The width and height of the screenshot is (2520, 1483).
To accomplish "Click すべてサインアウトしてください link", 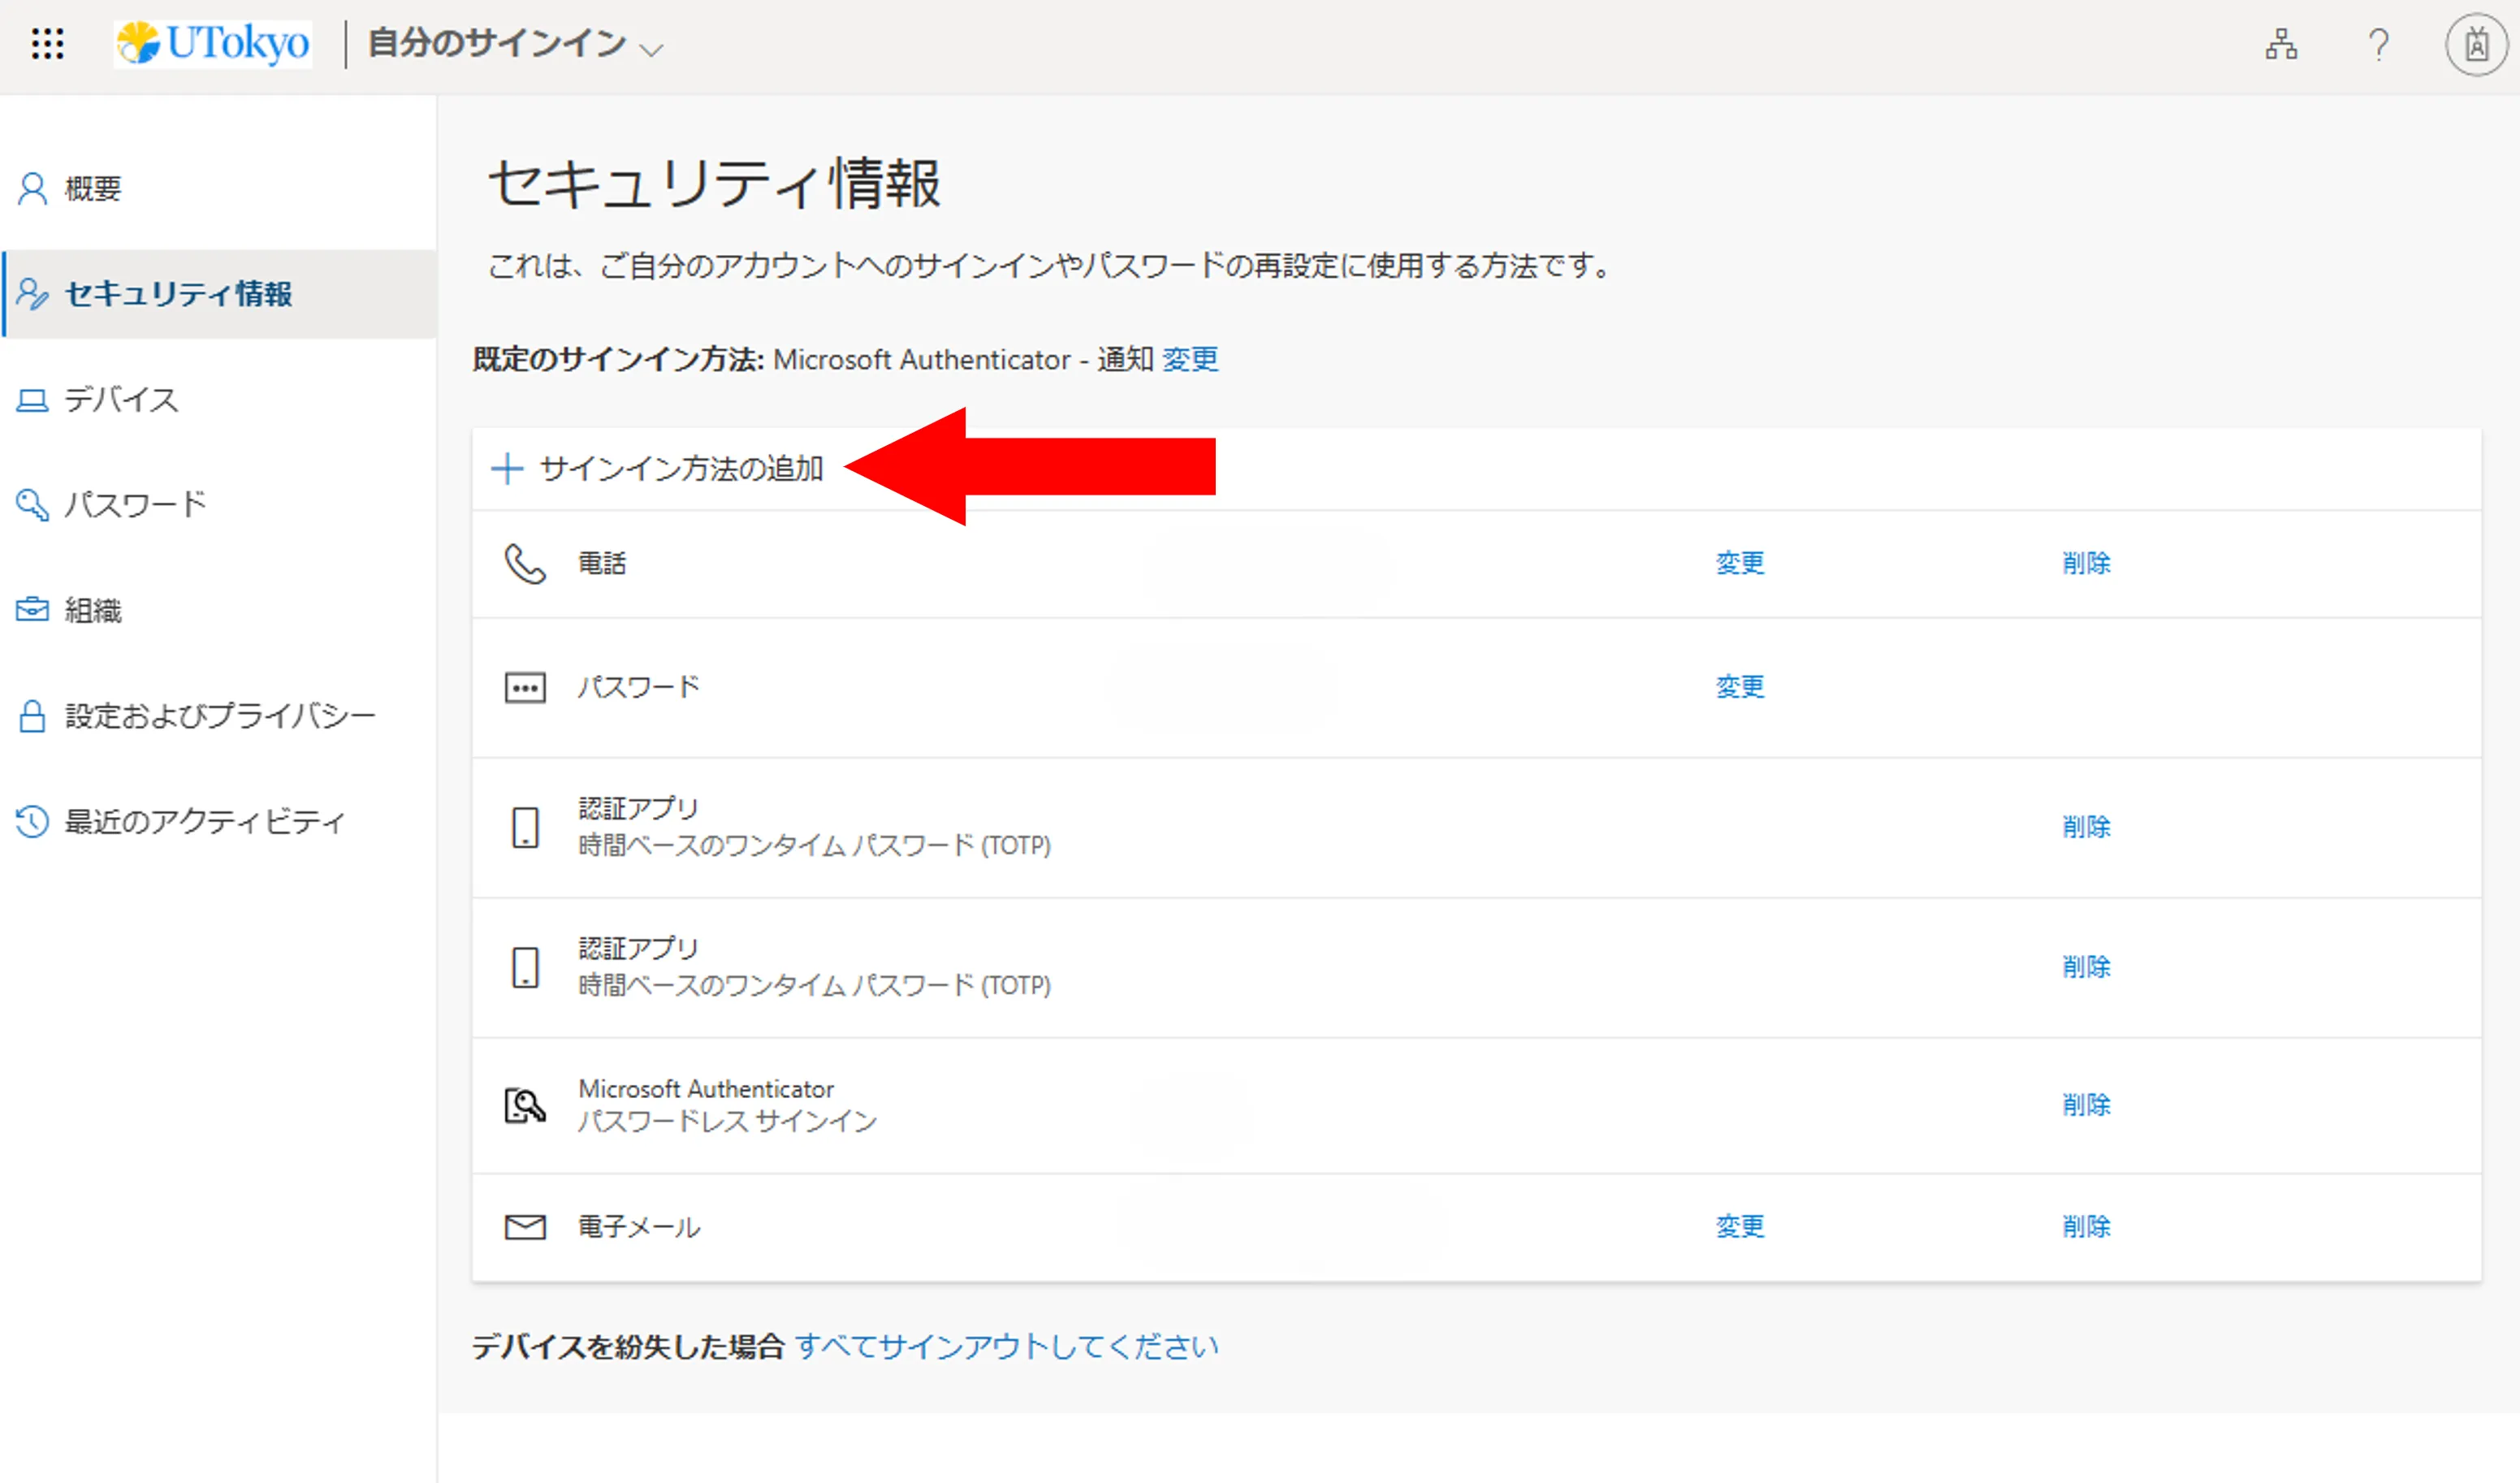I will (x=1006, y=1347).
